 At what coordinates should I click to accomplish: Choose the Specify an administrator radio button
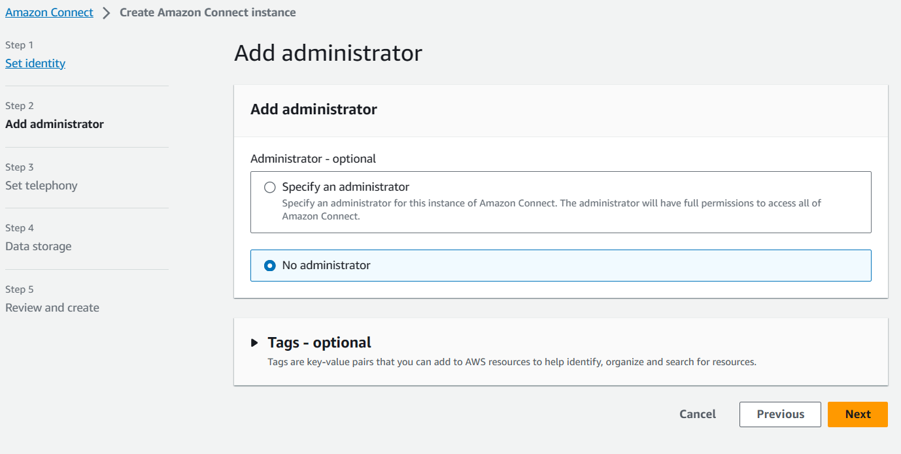[270, 187]
